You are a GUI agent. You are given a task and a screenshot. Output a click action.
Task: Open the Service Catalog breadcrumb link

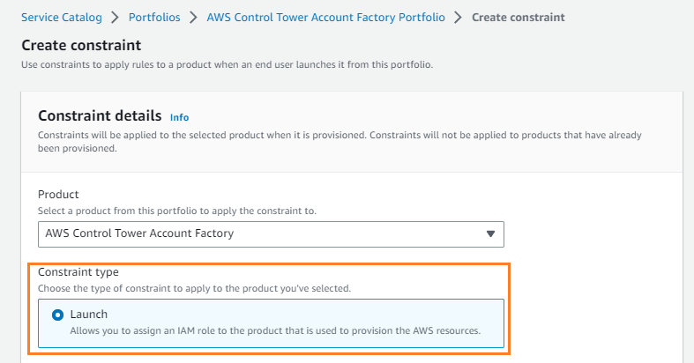(x=62, y=18)
